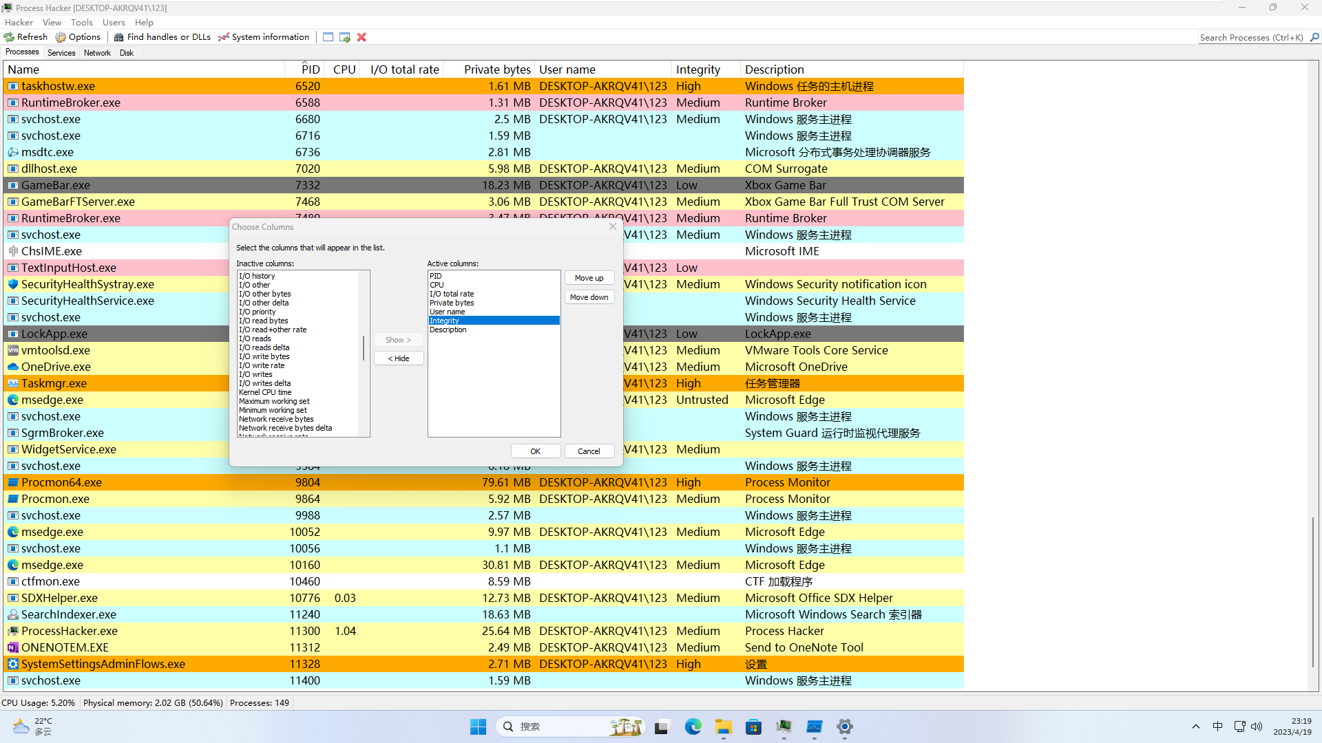Screen dimensions: 1322x743
Task: Click the Hide button
Action: click(x=399, y=358)
